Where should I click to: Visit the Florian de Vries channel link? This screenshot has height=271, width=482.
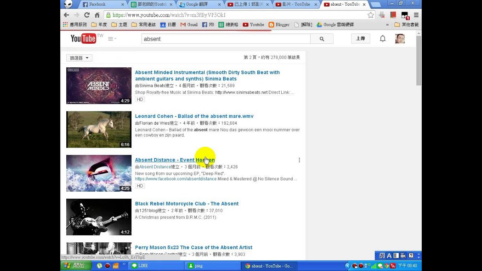tap(154, 123)
